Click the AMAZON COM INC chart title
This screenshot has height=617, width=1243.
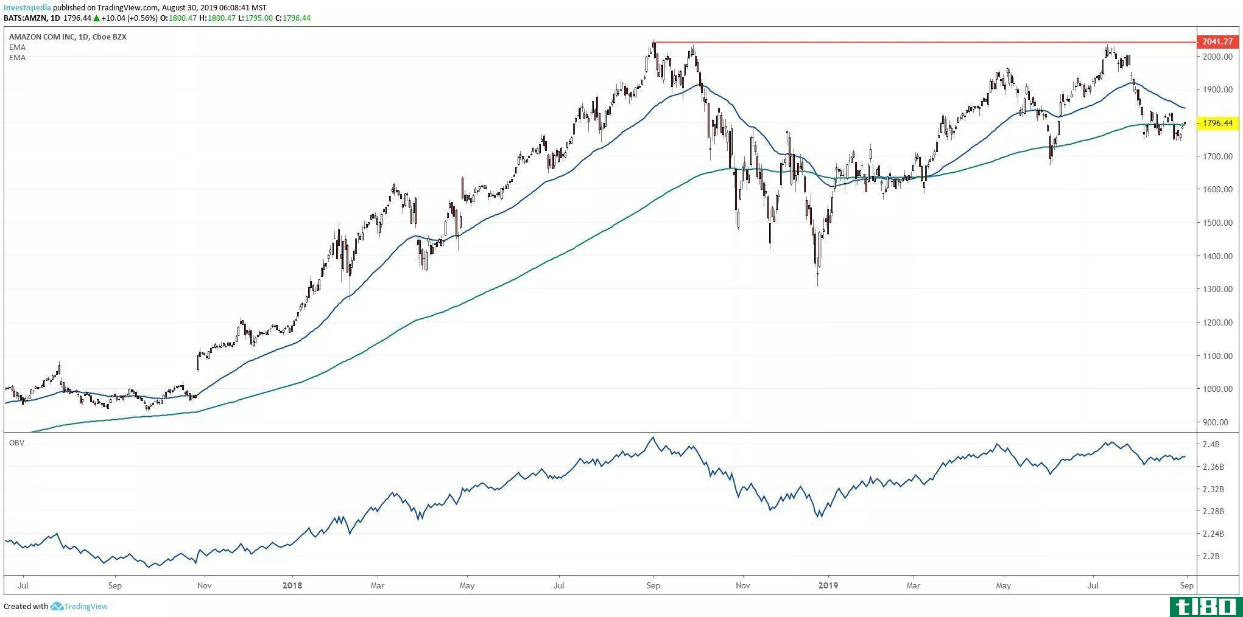pos(68,37)
